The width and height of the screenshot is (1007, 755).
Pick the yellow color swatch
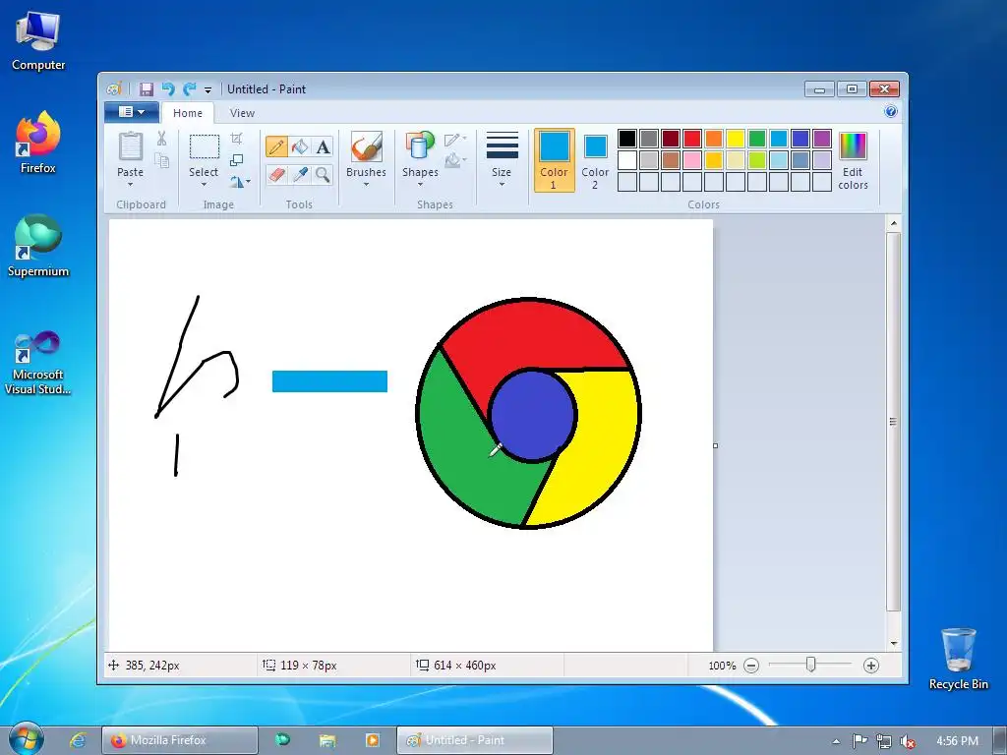point(736,138)
